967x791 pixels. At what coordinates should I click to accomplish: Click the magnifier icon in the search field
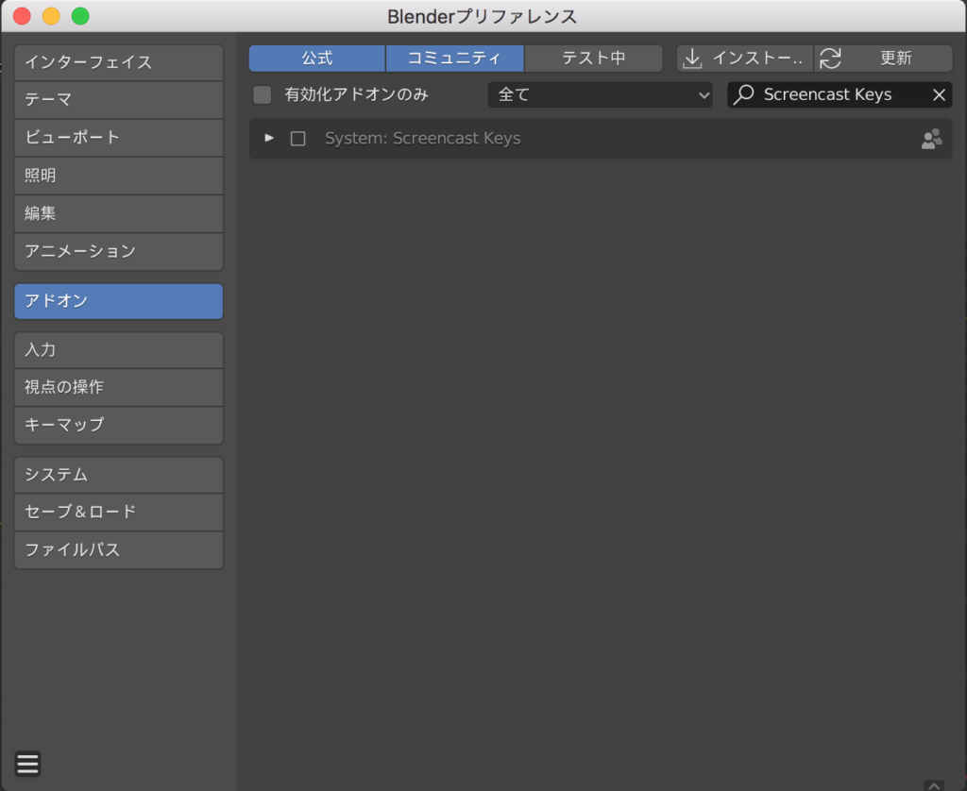click(744, 94)
